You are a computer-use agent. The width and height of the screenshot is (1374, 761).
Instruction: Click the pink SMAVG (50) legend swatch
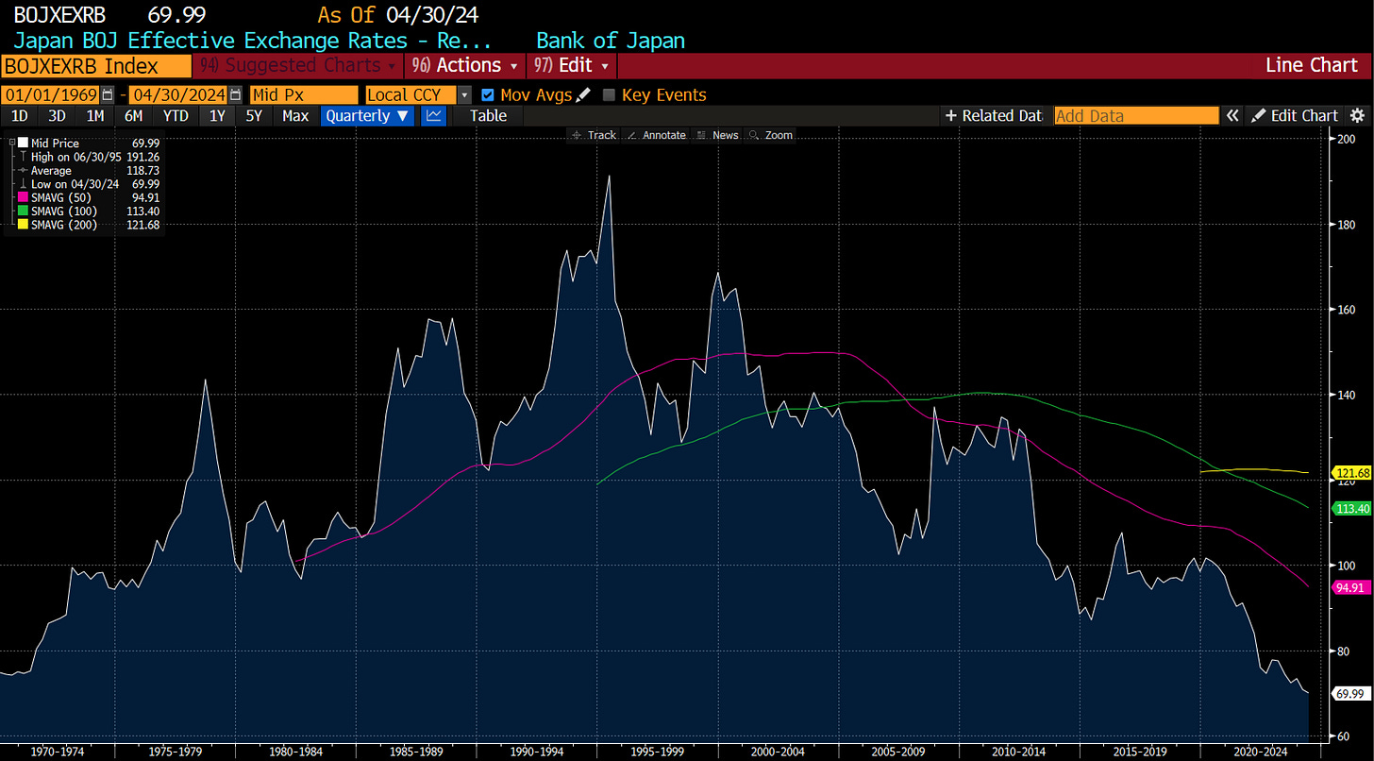coord(23,197)
